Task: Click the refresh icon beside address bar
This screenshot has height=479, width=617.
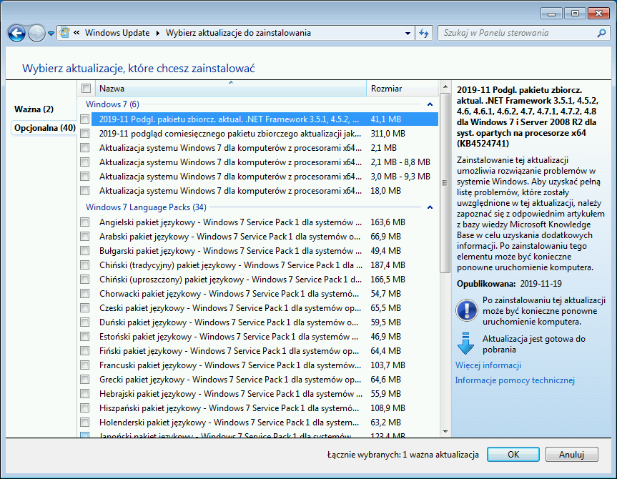Action: pos(424,33)
